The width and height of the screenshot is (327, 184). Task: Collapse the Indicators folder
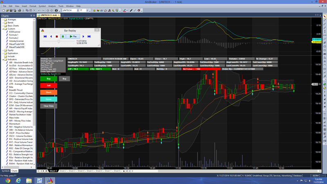[3, 59]
